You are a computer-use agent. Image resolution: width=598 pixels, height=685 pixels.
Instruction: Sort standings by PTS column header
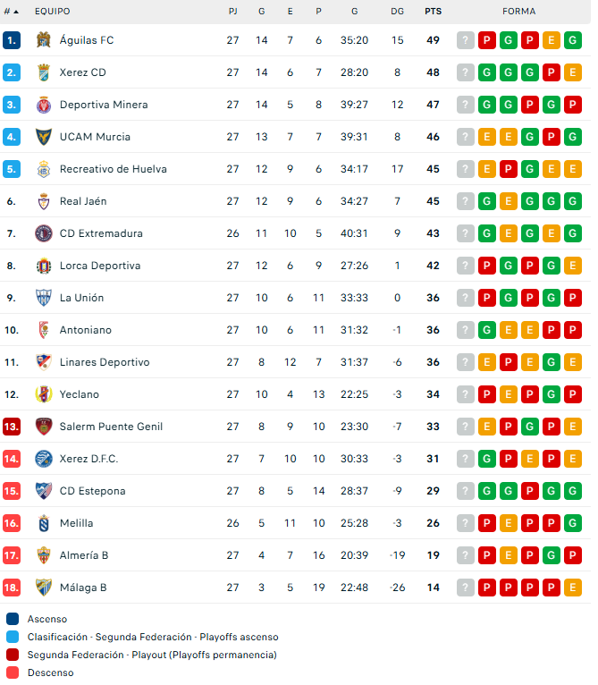(433, 12)
